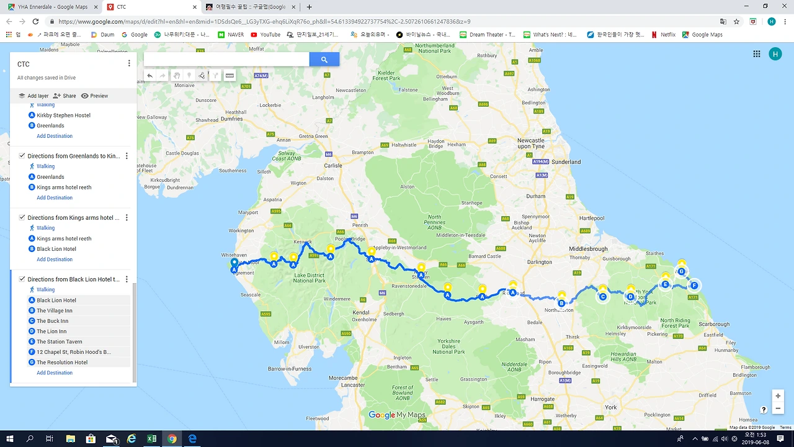
Task: Hide the Directions from Black Lion Hotel layer
Action: tap(22, 279)
